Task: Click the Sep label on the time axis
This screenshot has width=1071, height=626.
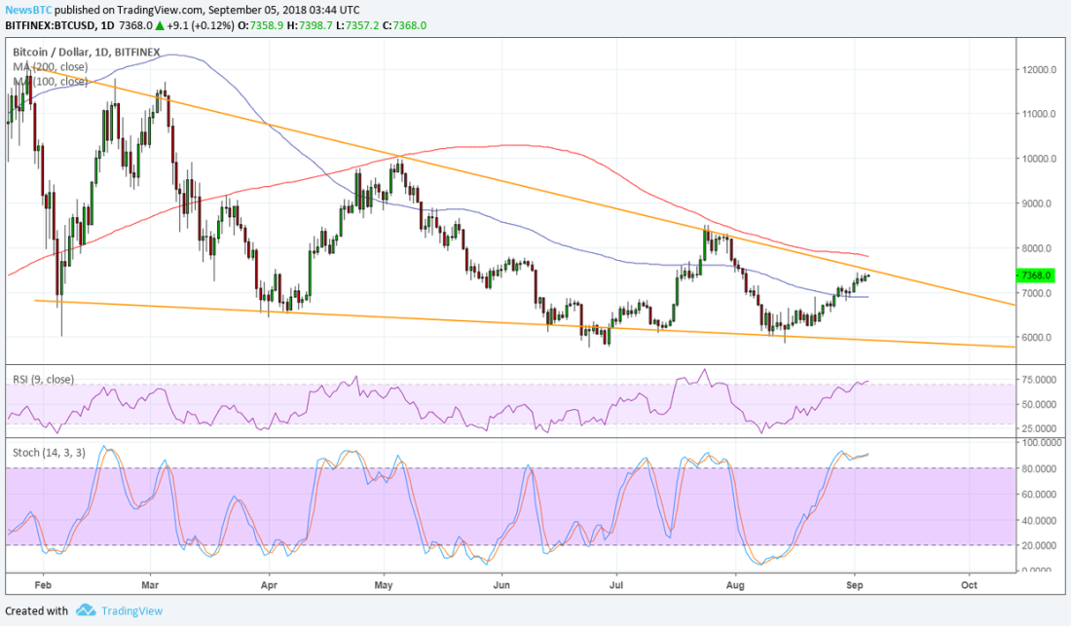Action: tap(855, 585)
